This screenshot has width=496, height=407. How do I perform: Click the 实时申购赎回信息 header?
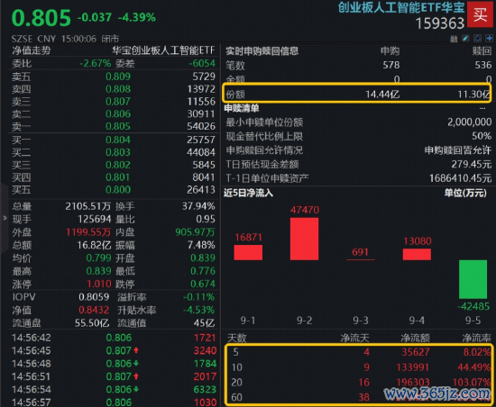262,50
